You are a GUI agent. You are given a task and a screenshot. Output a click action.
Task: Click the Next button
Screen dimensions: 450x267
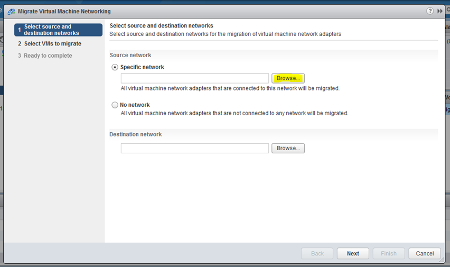pos(353,253)
